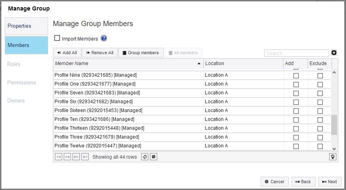Check Add for Profile Six
The height and width of the screenshot is (190, 346).
tap(296, 102)
